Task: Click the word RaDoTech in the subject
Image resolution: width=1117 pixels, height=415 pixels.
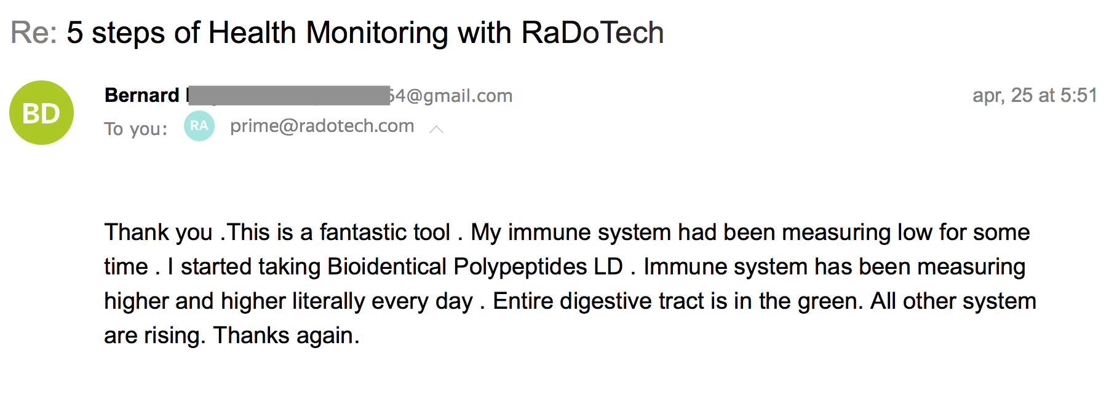Action: (x=592, y=33)
